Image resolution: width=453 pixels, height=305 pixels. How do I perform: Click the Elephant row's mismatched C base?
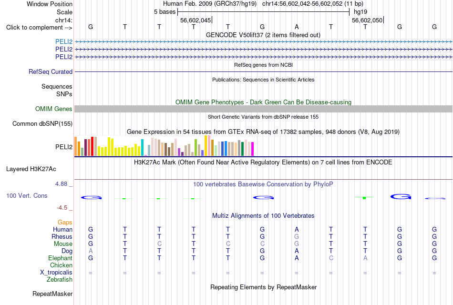pos(331,258)
